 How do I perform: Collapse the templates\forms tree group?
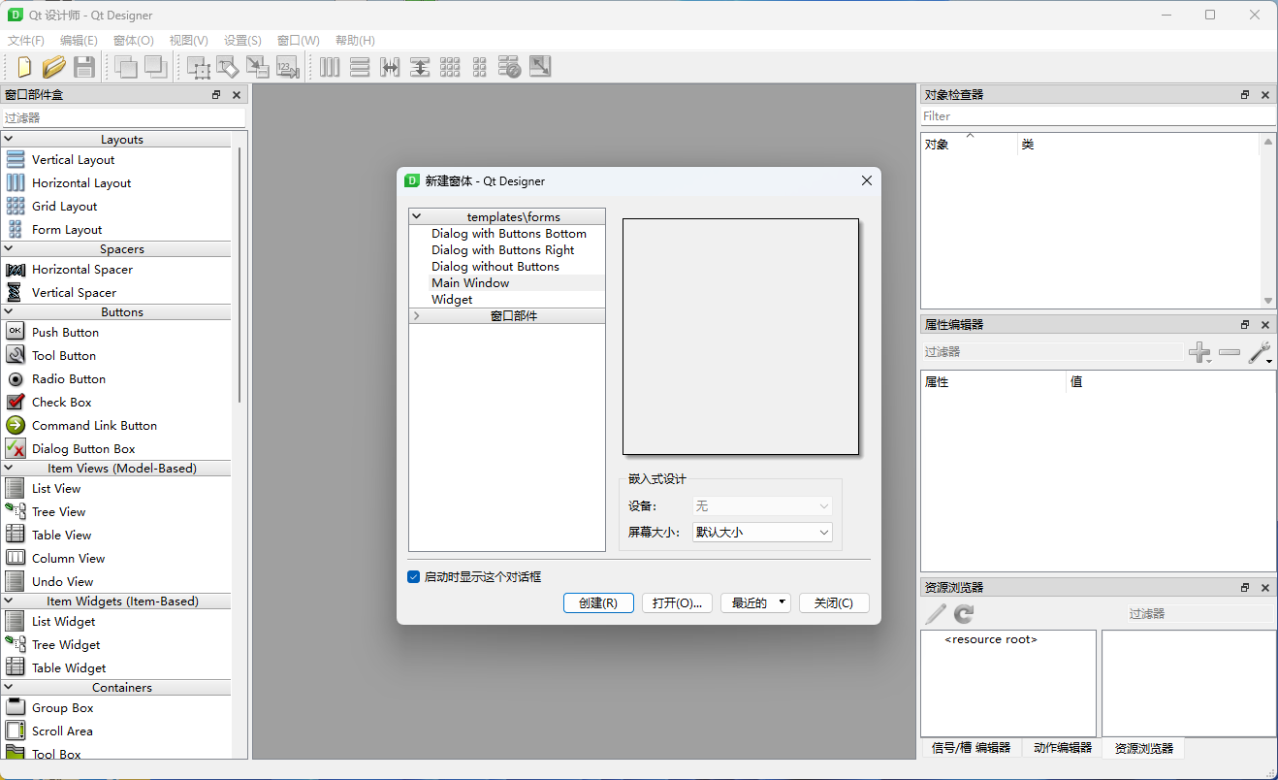coord(416,217)
